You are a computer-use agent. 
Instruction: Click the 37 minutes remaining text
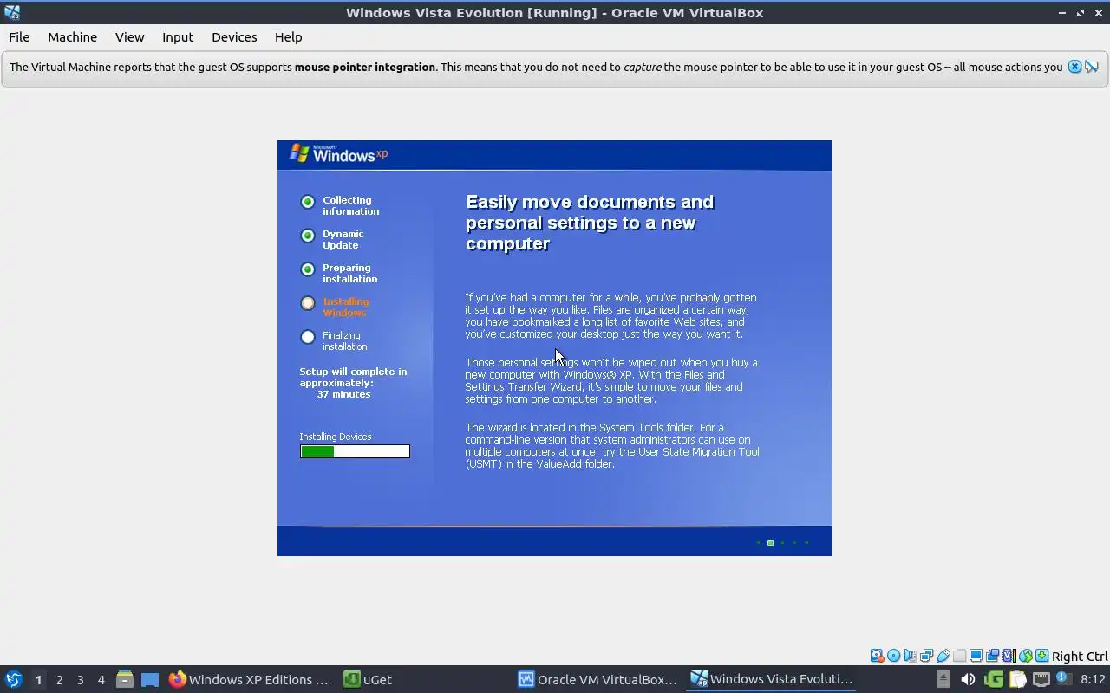point(343,394)
